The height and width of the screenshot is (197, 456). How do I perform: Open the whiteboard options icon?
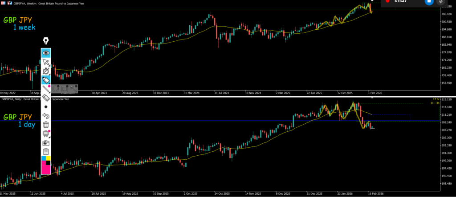(x=45, y=134)
